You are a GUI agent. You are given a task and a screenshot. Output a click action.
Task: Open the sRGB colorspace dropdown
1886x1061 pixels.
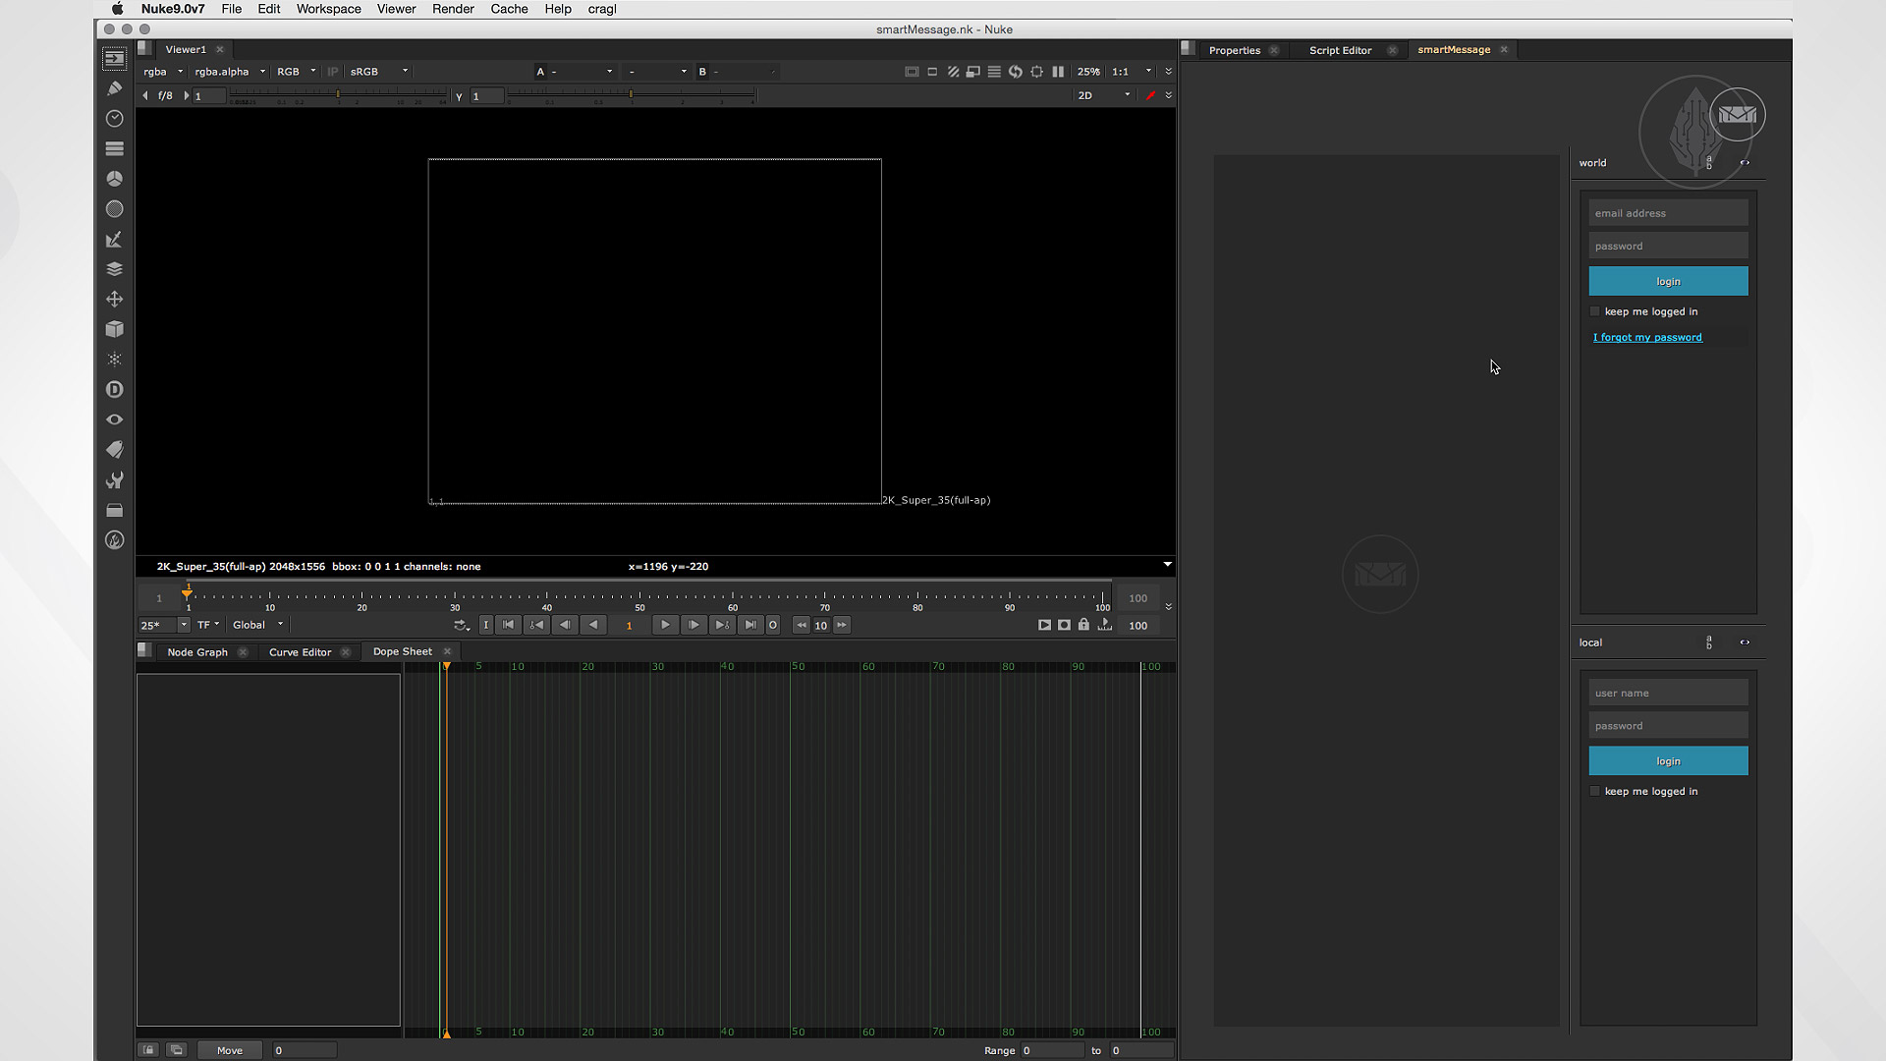click(378, 72)
